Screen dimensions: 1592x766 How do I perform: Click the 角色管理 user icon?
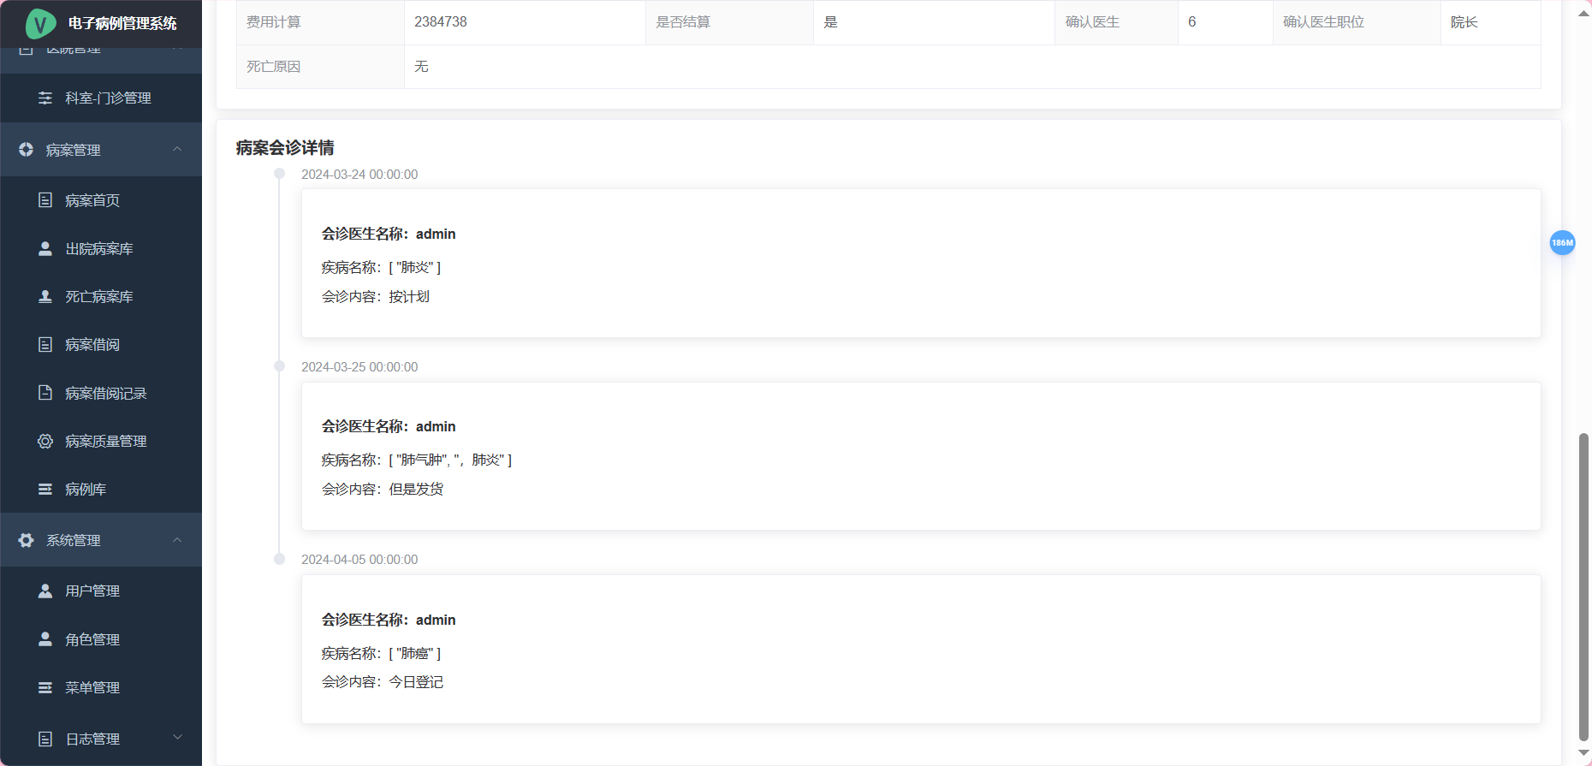pos(45,639)
